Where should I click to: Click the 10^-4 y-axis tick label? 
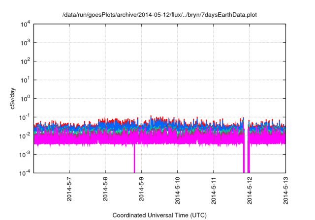click(x=26, y=172)
